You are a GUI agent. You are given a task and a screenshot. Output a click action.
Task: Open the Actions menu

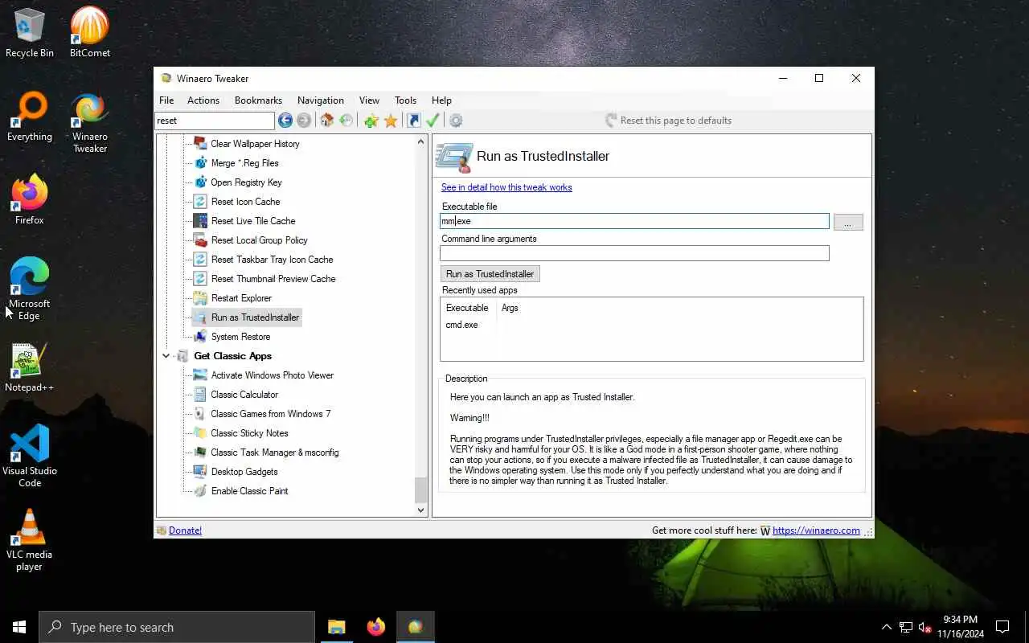[x=203, y=100]
